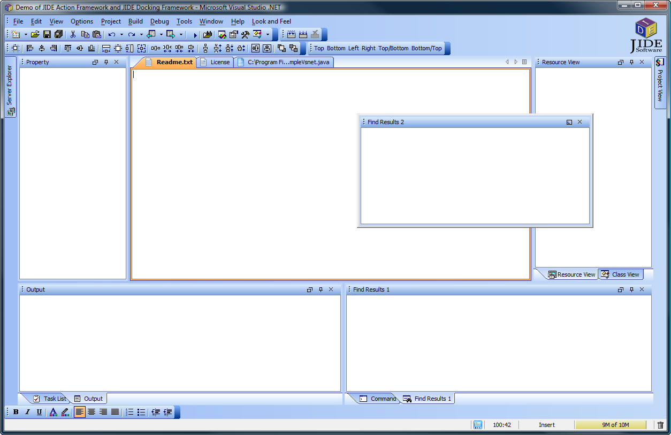Viewport: 671px width, 435px height.
Task: Show document tab list dropdown
Action: (x=524, y=62)
